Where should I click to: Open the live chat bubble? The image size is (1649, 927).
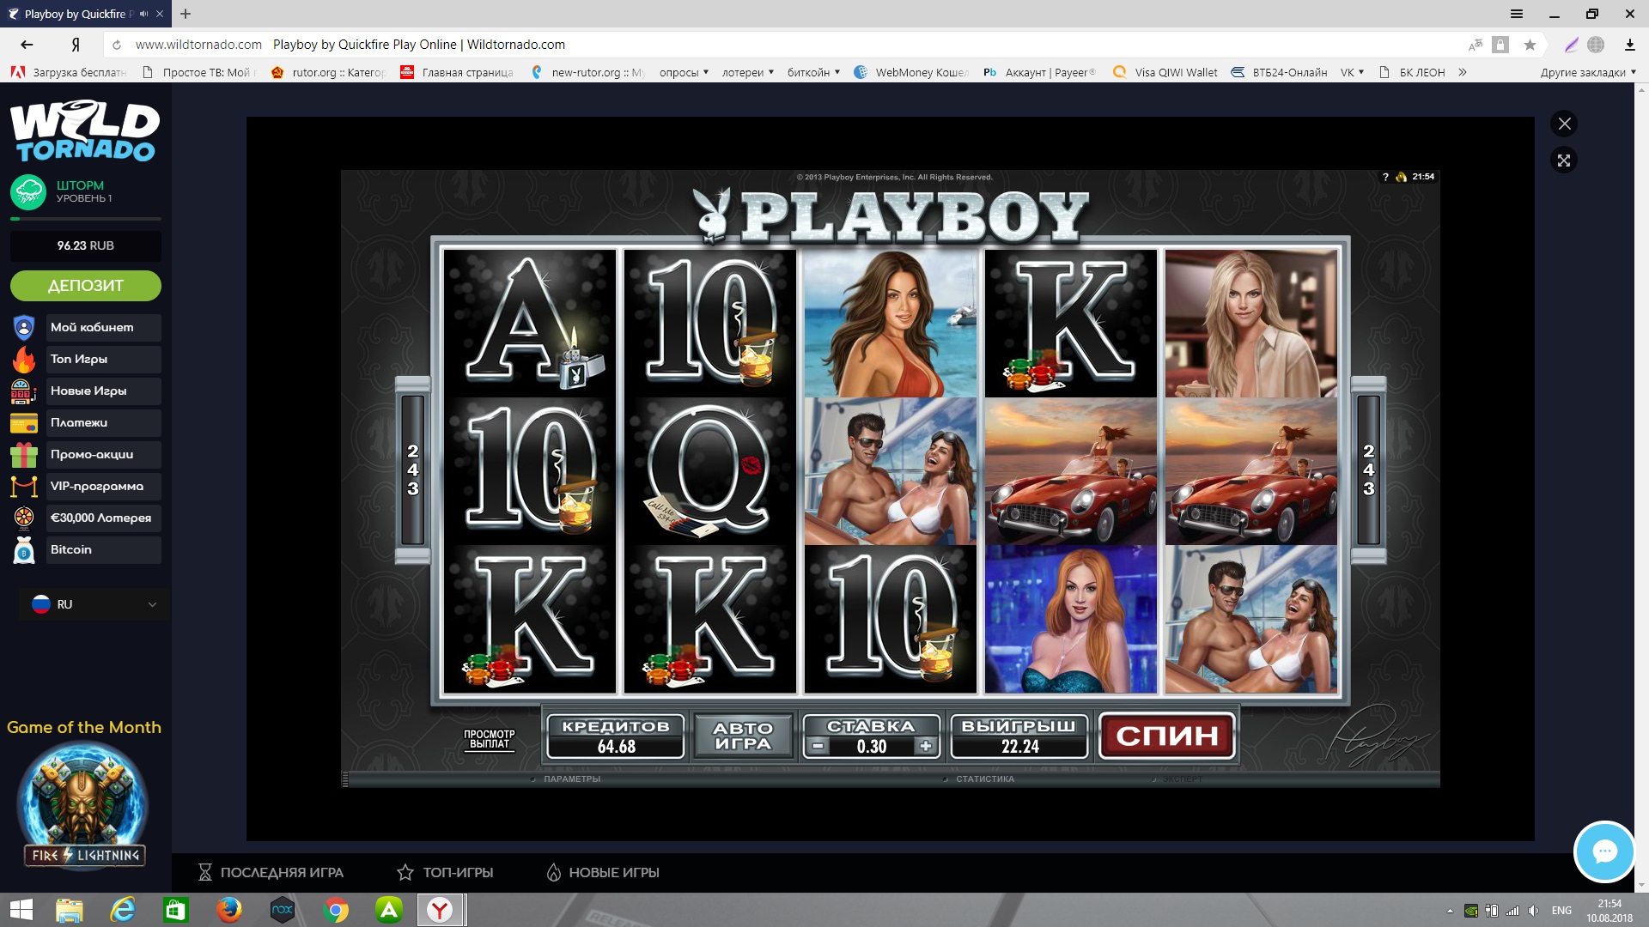click(x=1603, y=851)
